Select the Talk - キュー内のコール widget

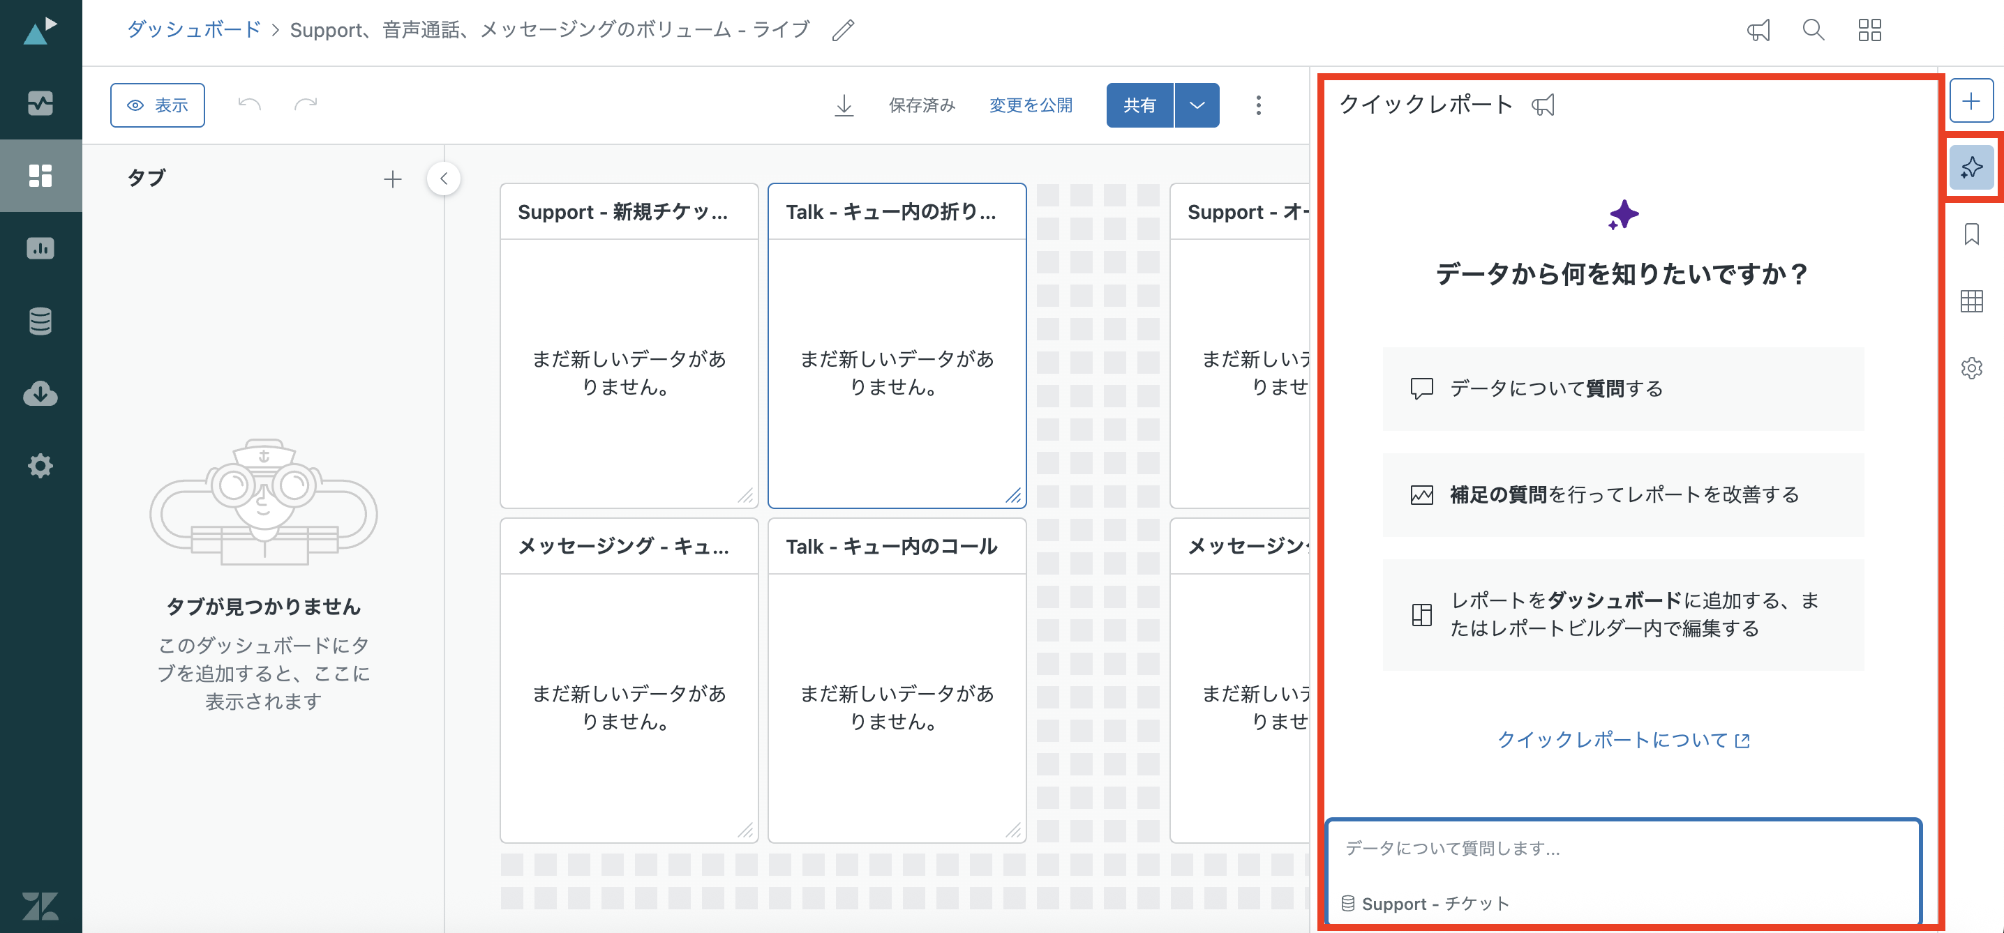tap(897, 681)
